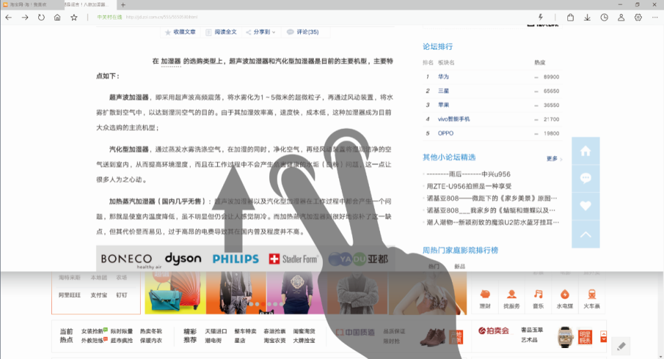Open browser settings gear
Screen dimensions: 664x359
click(638, 17)
